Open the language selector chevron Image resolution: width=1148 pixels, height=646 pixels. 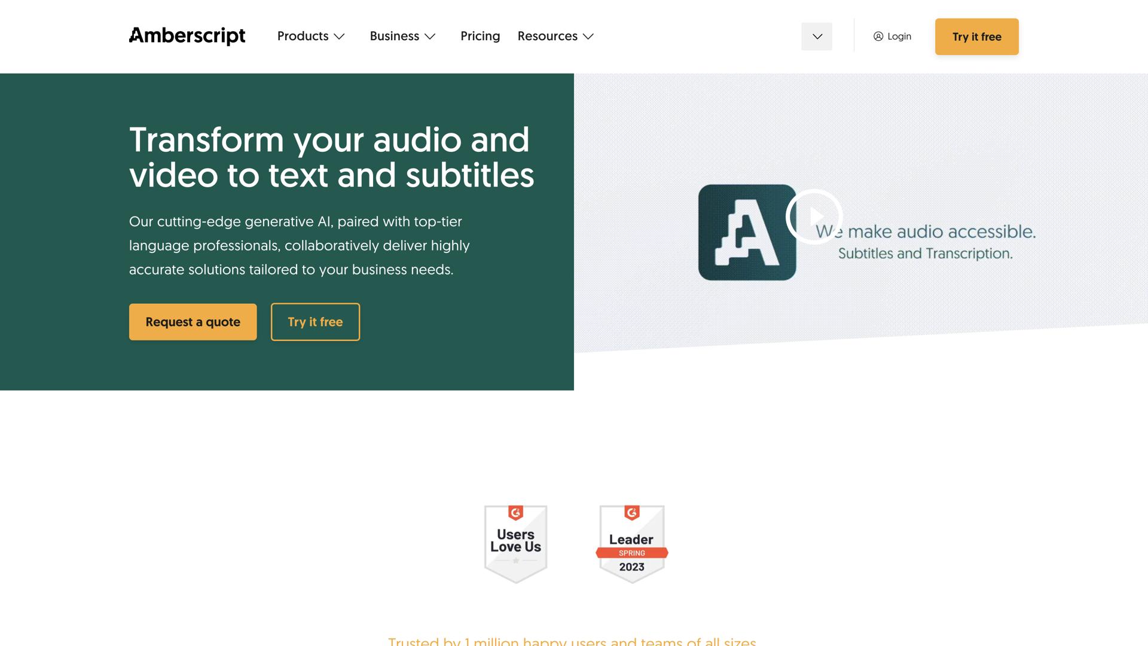817,36
